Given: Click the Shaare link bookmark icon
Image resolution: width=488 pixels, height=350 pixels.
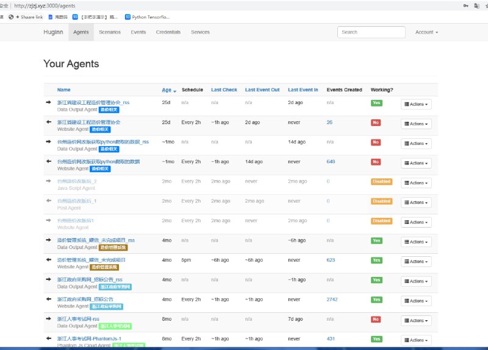Looking at the screenshot, I should (11, 17).
